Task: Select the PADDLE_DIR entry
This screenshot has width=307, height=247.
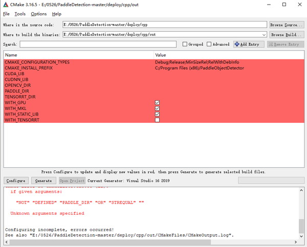Action: coord(17,91)
